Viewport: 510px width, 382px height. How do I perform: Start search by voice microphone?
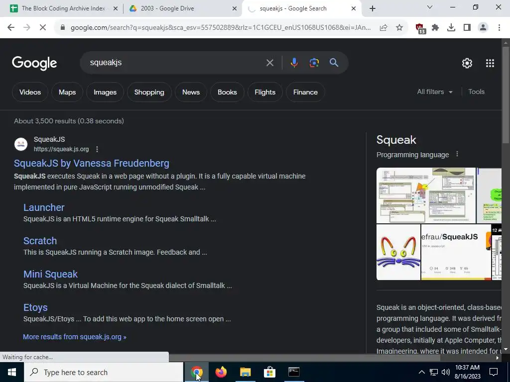coord(294,63)
